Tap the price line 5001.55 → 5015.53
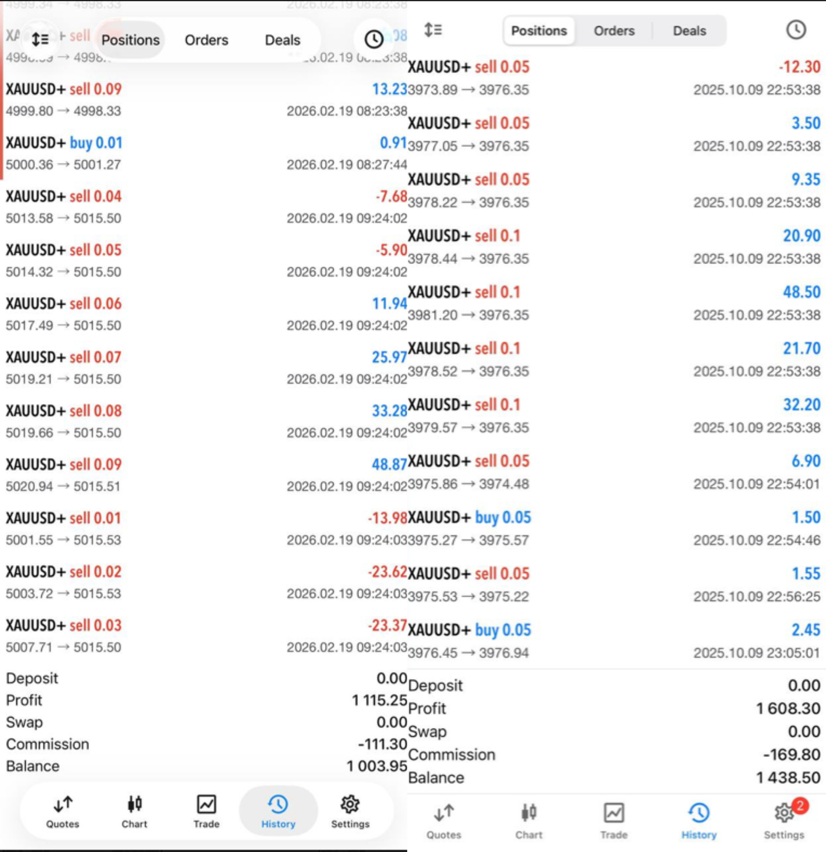 (63, 540)
